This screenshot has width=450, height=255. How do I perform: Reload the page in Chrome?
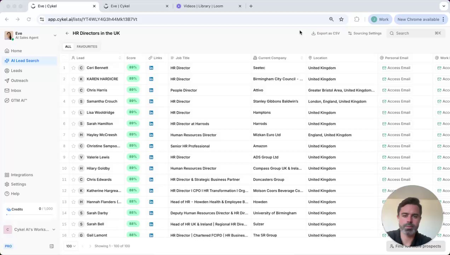pos(29,19)
